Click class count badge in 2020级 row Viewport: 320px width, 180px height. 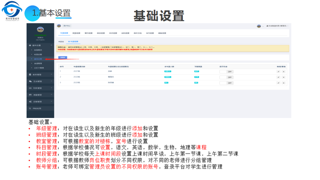point(196,83)
